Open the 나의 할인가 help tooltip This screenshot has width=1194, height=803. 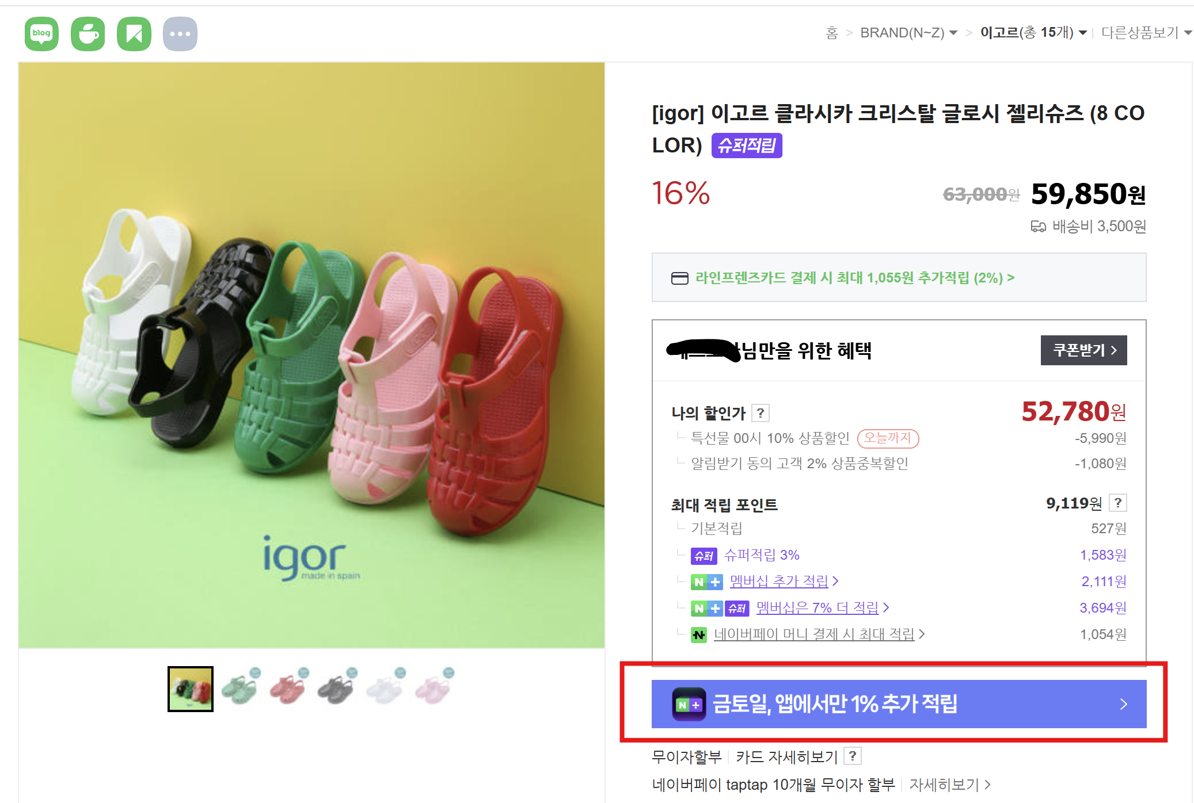point(761,412)
